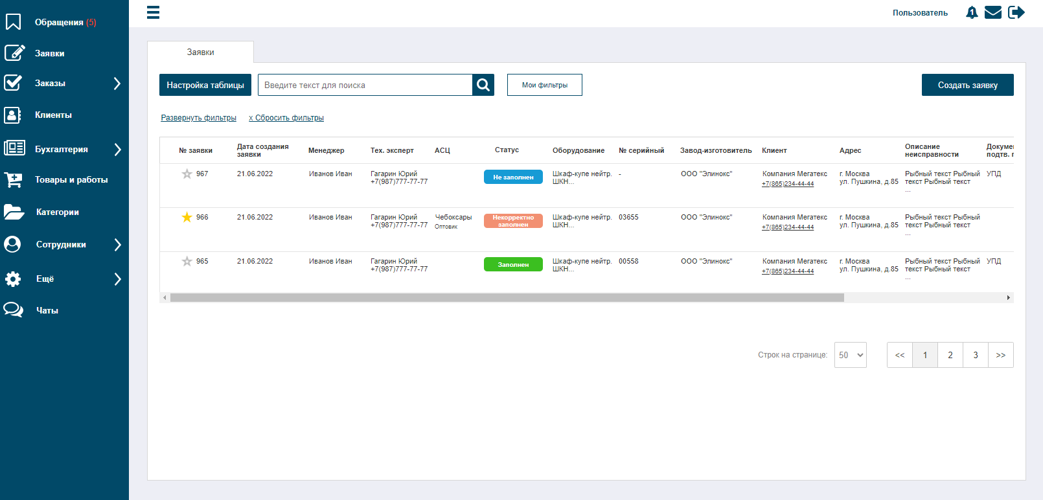Click the Создать заявку button
1043x500 pixels.
coord(968,85)
